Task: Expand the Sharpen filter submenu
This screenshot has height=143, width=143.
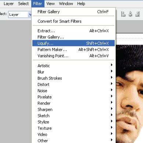Action: point(73,110)
